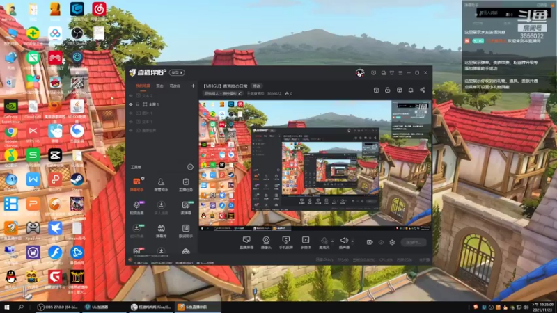Toggle visibility of the last source row
This screenshot has width=557, height=313.
[131, 130]
